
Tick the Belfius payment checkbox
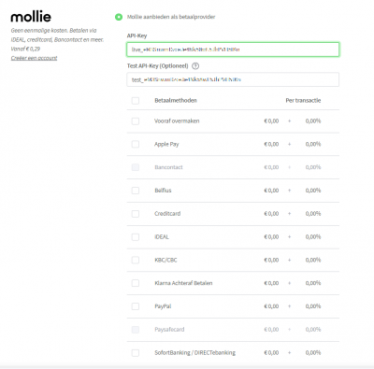click(x=136, y=191)
